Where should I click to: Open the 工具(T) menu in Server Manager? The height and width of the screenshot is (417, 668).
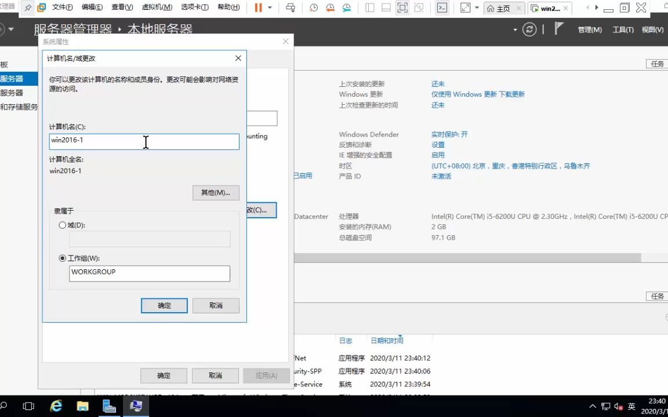(x=623, y=30)
